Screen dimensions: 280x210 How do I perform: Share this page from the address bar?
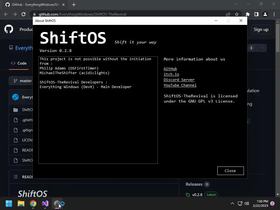click(x=228, y=14)
